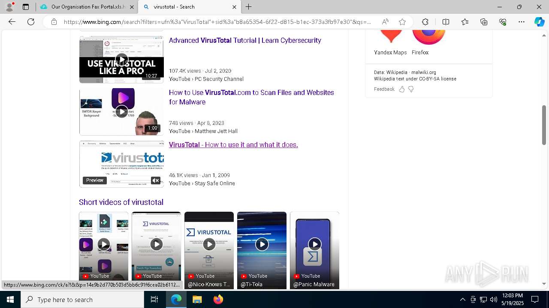The image size is (549, 308).
Task: Open malwiki.org source link
Action: pos(424,72)
